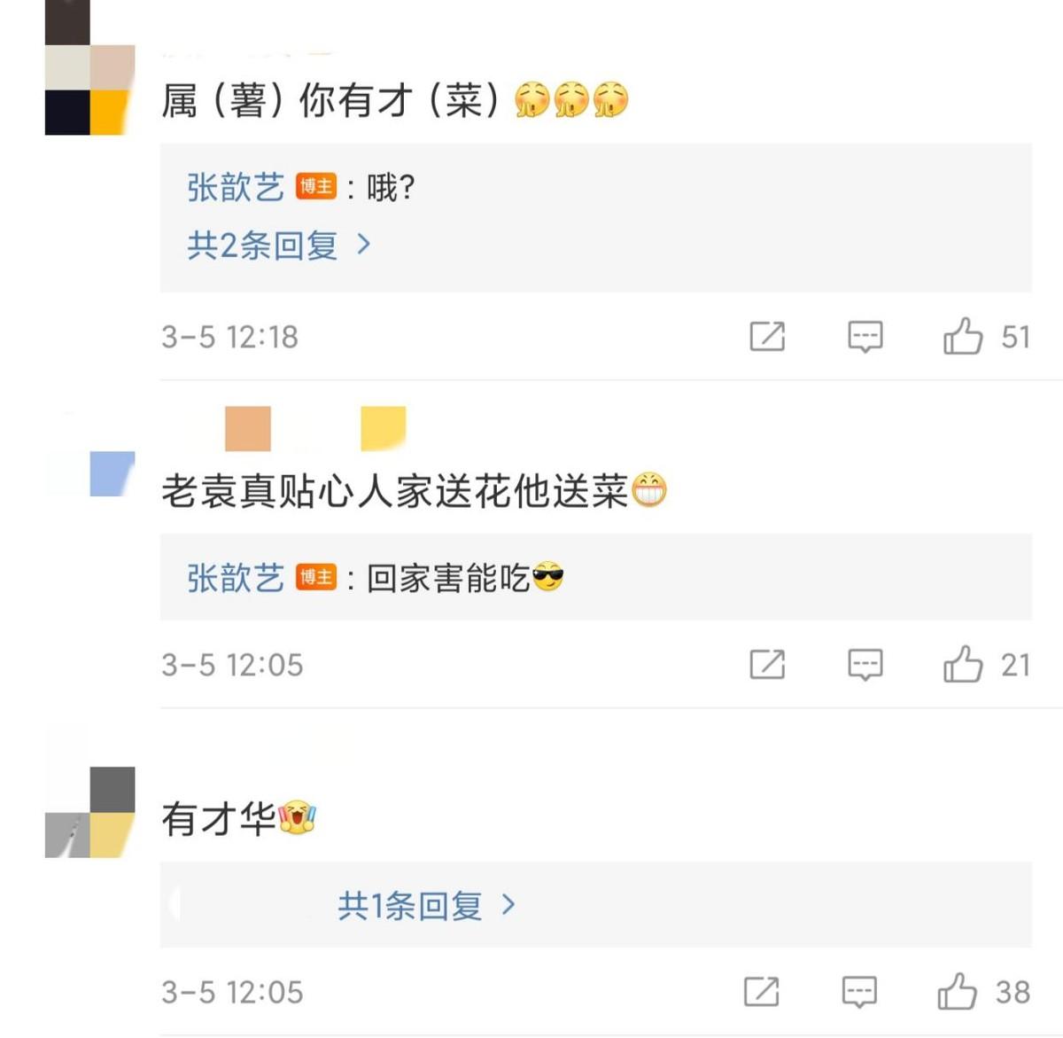The image size is (1063, 1038).
Task: Open the comment icon on the 老袁真贴心 comment
Action: click(864, 664)
